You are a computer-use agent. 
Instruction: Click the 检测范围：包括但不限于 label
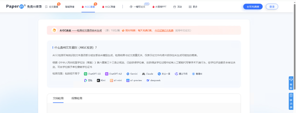click(x=66, y=74)
